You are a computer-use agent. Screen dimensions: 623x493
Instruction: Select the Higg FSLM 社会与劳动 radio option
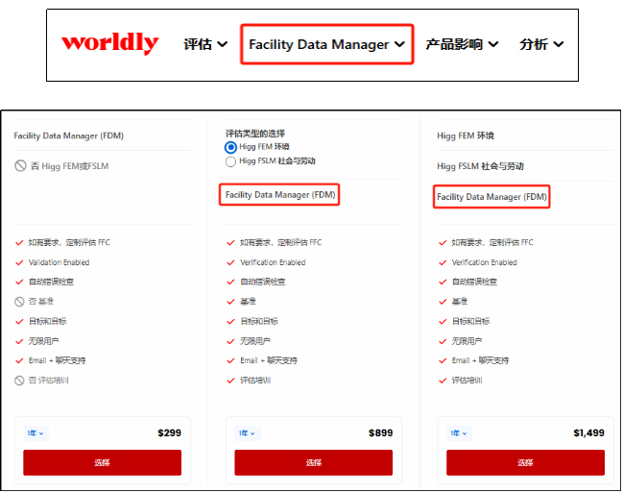tap(230, 161)
